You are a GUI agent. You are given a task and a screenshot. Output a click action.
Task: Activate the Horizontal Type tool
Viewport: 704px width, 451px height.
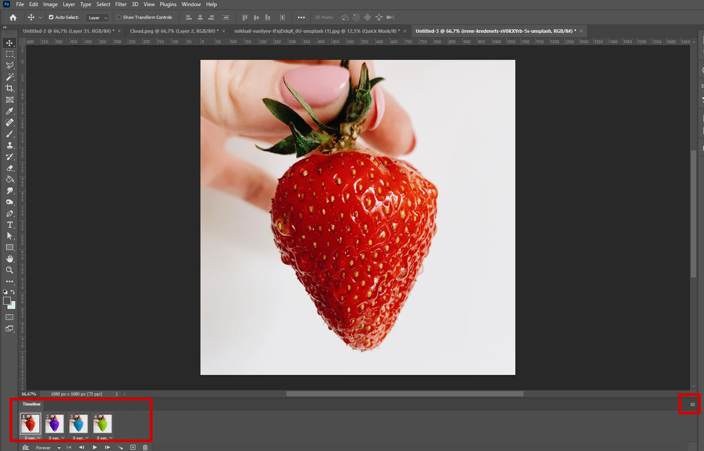pyautogui.click(x=10, y=225)
